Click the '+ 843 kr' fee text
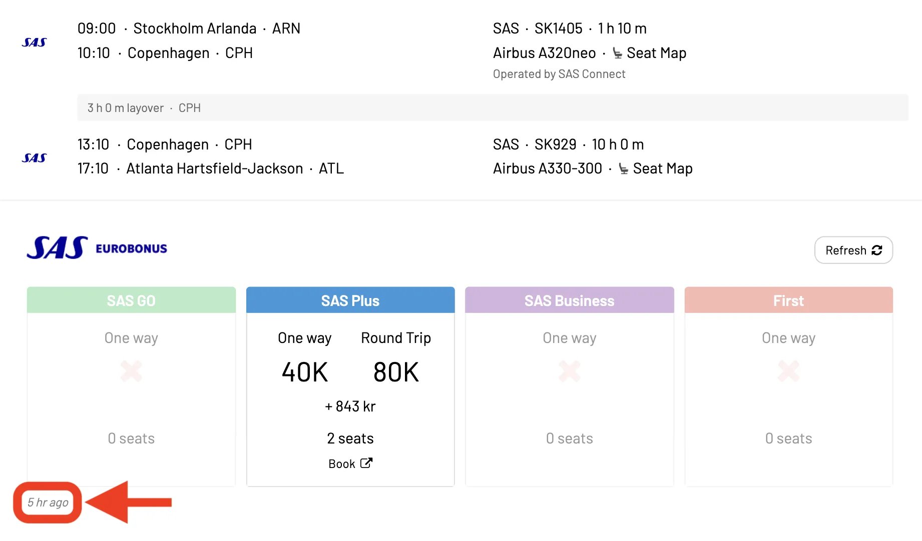The height and width of the screenshot is (541, 922). coord(350,406)
